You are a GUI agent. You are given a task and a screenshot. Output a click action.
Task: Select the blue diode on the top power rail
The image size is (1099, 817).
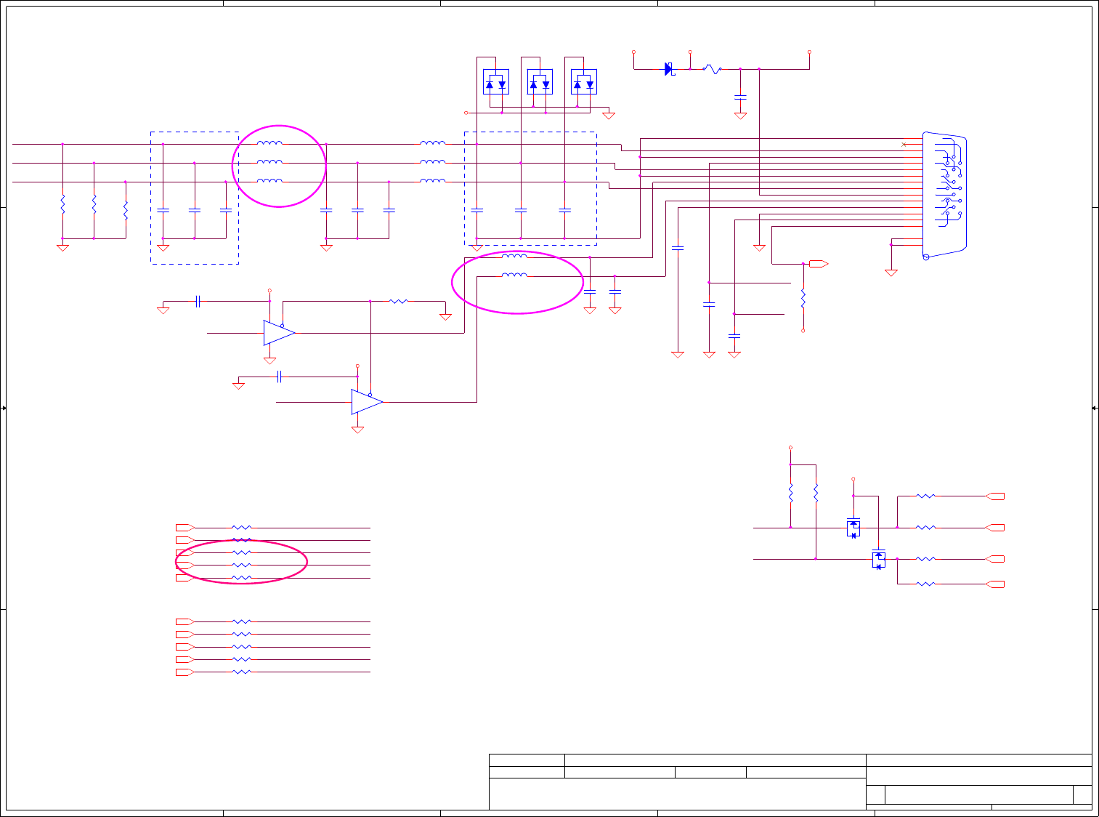(669, 69)
